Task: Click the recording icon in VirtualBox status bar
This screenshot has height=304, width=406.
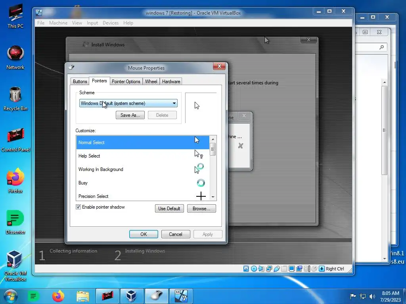Action: pos(299,269)
